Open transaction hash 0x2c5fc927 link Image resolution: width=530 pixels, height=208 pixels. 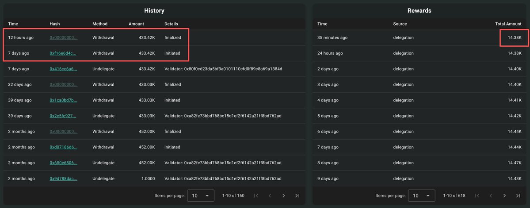tap(63, 116)
